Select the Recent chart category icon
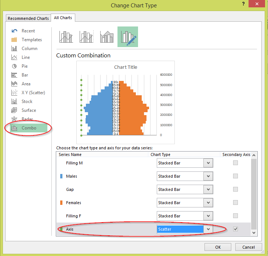The width and height of the screenshot is (268, 256). [14, 31]
